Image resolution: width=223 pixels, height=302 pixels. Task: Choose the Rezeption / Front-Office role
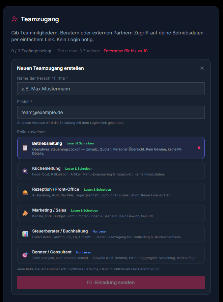pyautogui.click(x=111, y=192)
